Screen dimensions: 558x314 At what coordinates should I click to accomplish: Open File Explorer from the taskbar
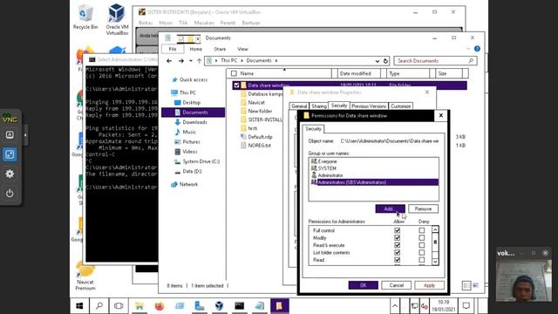point(139,306)
